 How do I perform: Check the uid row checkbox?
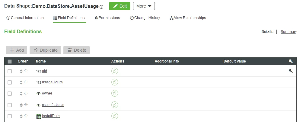[x=10, y=71]
